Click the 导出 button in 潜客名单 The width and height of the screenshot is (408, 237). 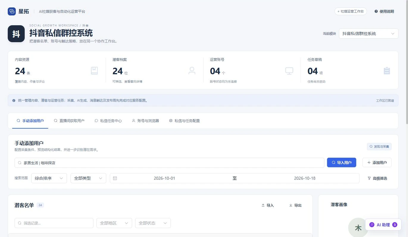[296, 205]
